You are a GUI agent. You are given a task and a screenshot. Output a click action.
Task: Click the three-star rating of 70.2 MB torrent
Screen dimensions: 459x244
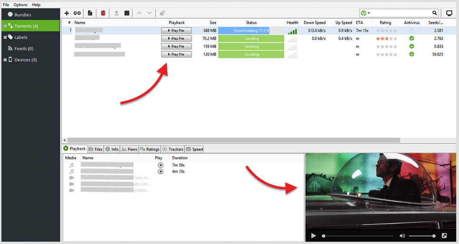(x=387, y=38)
